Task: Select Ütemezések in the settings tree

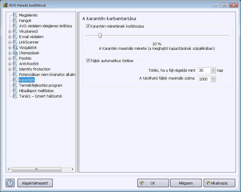Action: pyautogui.click(x=29, y=53)
